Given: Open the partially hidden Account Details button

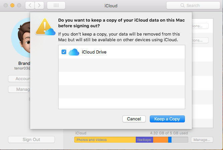Looking at the screenshot, I should (19, 79).
